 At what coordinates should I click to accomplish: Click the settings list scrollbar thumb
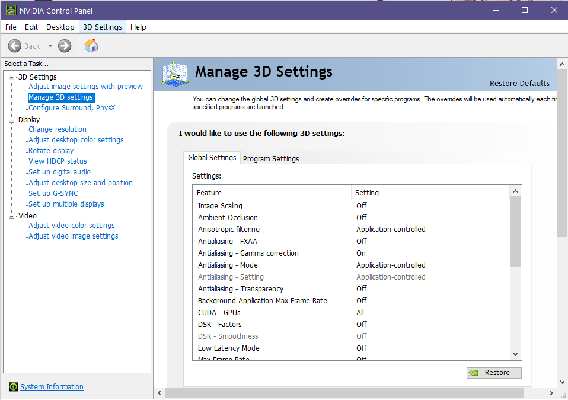pyautogui.click(x=515, y=232)
